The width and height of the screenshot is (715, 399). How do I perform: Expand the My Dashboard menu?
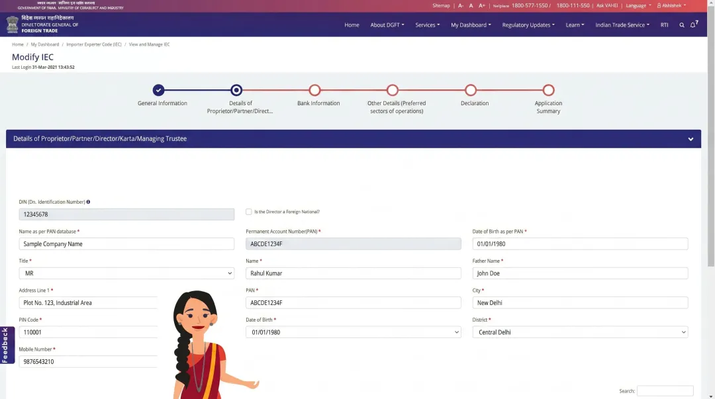point(471,25)
